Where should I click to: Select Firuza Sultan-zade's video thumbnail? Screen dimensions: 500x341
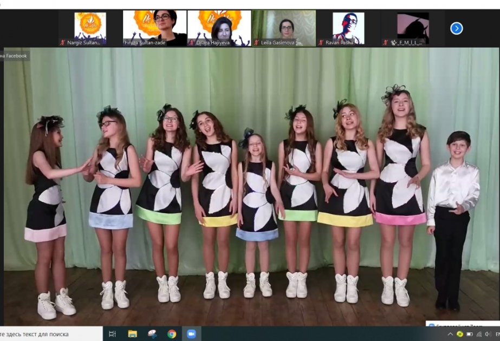154,28
